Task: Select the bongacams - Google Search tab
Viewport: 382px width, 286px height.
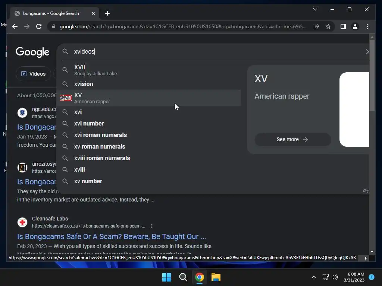Action: [x=54, y=13]
